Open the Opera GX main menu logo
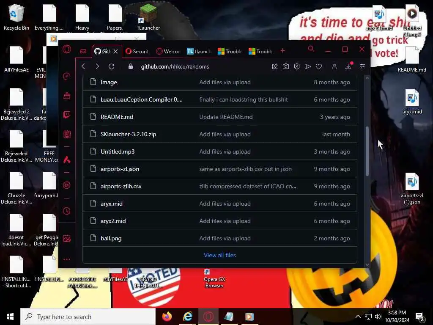This screenshot has height=325, width=433. [66, 50]
